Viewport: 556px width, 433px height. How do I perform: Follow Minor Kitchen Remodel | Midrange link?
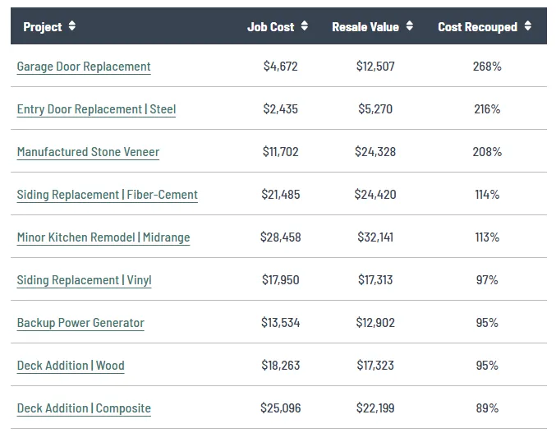click(103, 237)
